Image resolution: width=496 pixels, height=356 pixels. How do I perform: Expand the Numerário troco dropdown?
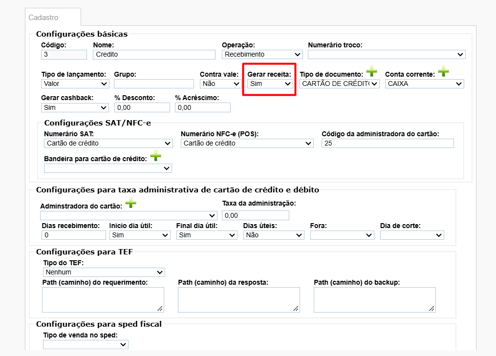click(x=387, y=54)
